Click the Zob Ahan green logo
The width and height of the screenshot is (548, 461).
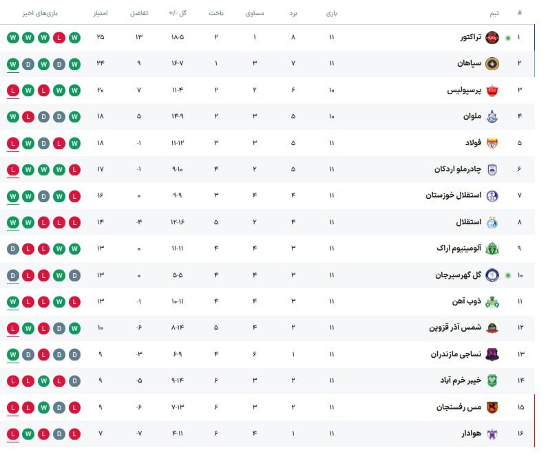pyautogui.click(x=492, y=301)
